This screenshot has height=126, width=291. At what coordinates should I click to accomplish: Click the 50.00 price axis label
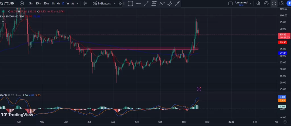(283, 82)
